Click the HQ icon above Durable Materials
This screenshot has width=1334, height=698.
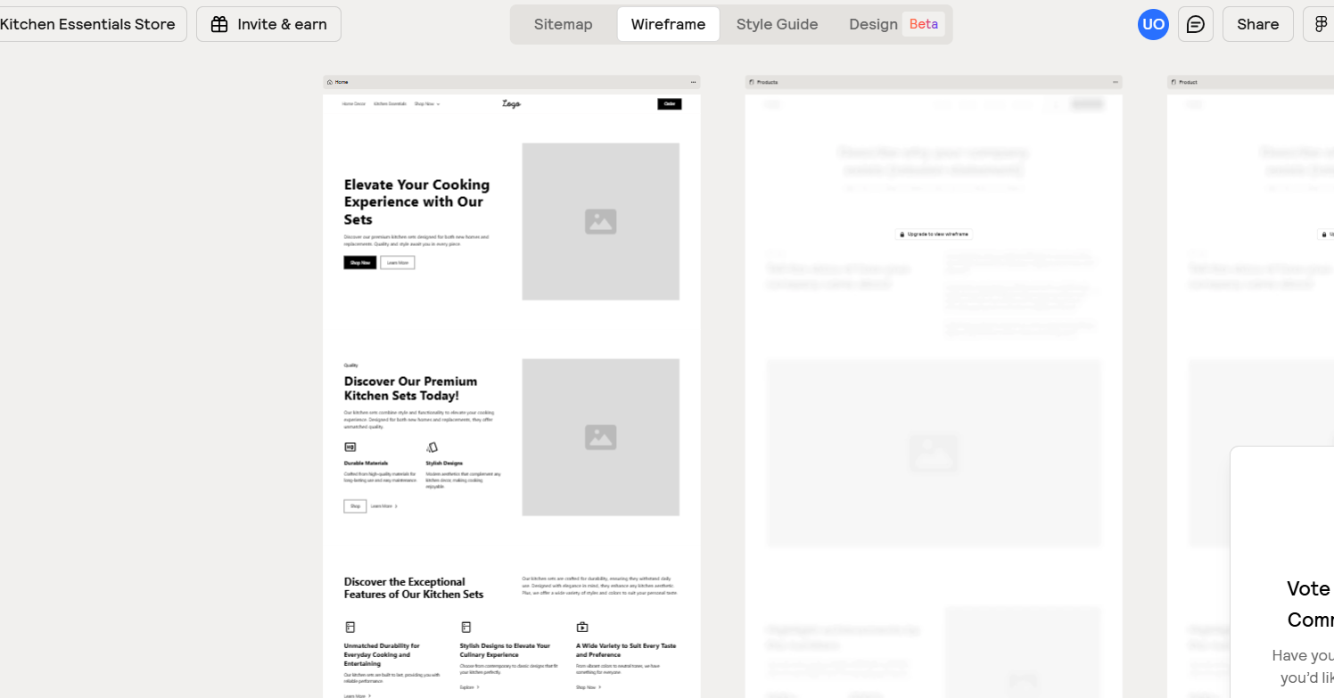(x=350, y=447)
